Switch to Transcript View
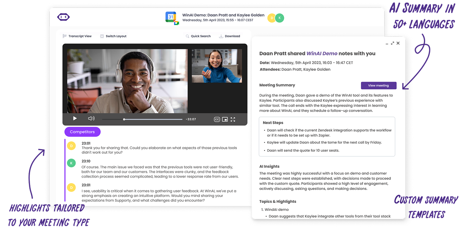Image resolution: width=474 pixels, height=236 pixels. (x=77, y=36)
